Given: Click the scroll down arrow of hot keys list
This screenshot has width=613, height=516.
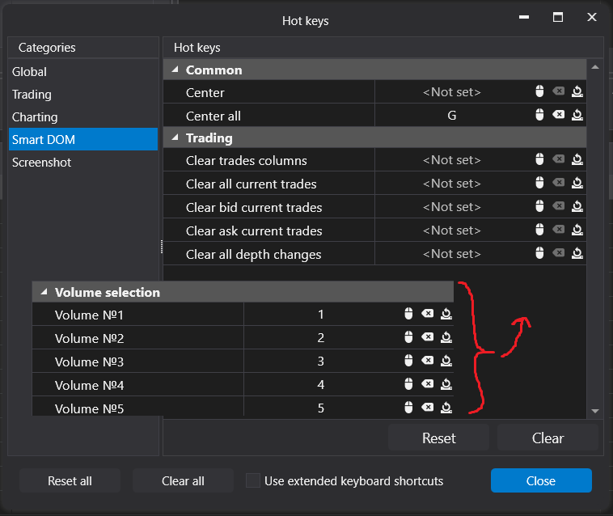Looking at the screenshot, I should (595, 412).
